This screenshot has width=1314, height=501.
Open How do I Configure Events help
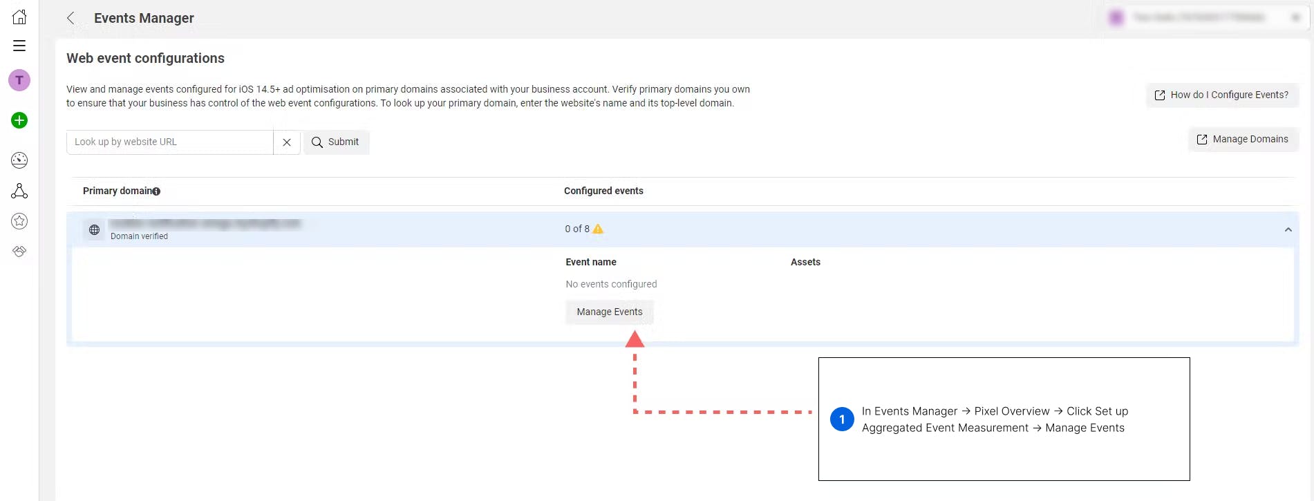1222,95
